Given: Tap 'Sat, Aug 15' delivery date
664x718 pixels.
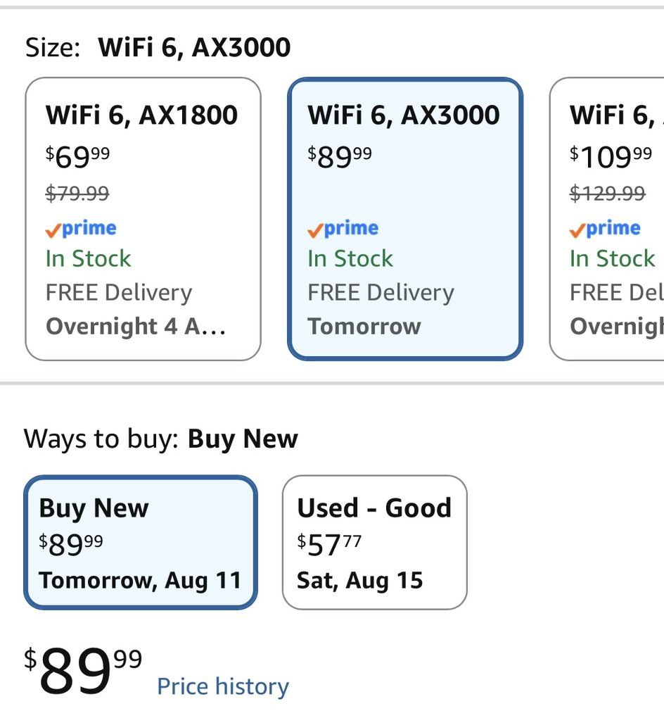Looking at the screenshot, I should coord(359,581).
